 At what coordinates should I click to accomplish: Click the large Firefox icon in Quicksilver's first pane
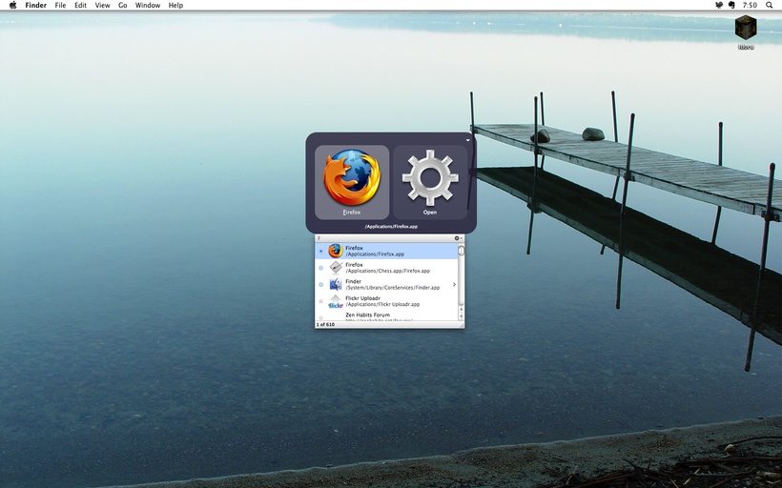pyautogui.click(x=352, y=177)
